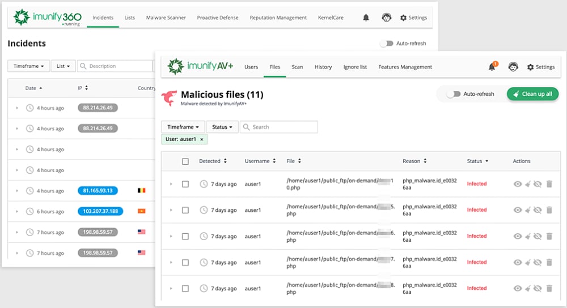The image size is (567, 308).
Task: Expand the 5.php malicious file row
Action: [x=171, y=210]
